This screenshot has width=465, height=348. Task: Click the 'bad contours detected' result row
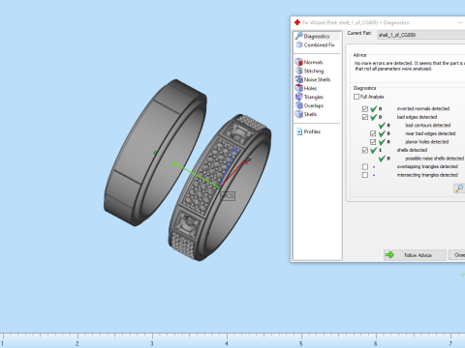(427, 126)
